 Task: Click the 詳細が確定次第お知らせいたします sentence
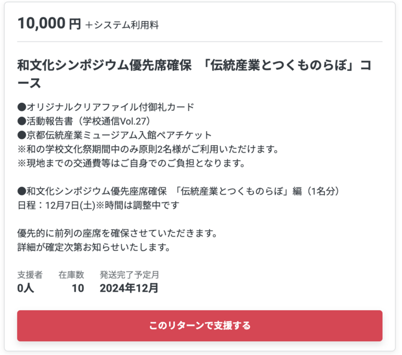[x=94, y=248]
